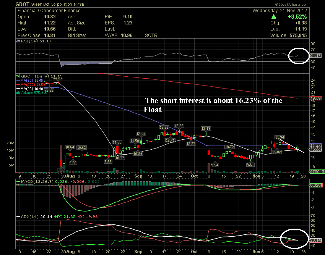Click the VWAP value 10.96
325x255 pixels.
127,36
